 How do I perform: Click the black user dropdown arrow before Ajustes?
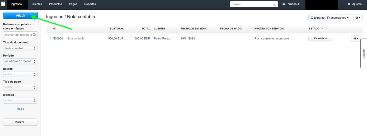(340, 4)
